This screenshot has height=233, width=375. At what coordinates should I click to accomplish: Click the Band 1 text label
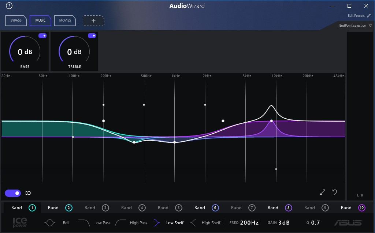(16, 208)
